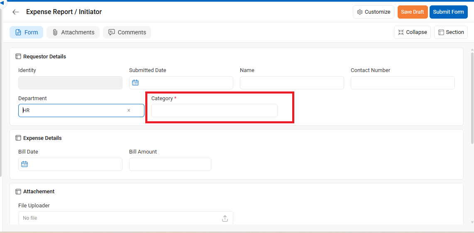Click the back arrow beside Expense Report
Viewport: 474px width, 233px height.
pyautogui.click(x=15, y=12)
